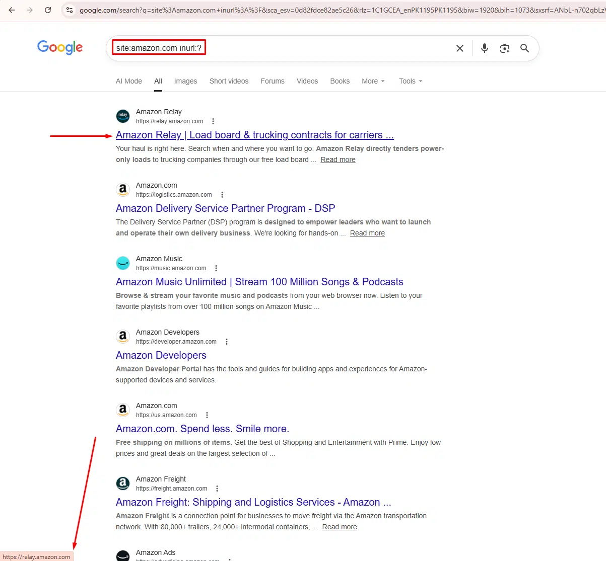606x561 pixels.
Task: Open three-dot menu for Amazon Music result
Action: (x=216, y=268)
